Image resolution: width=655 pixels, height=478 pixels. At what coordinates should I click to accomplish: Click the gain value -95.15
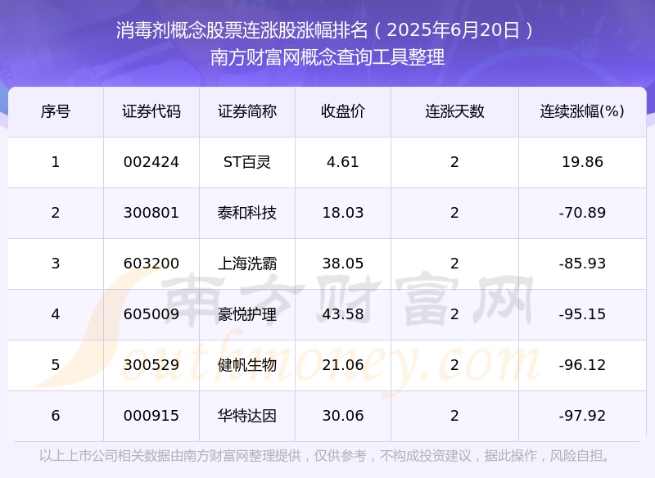[582, 314]
